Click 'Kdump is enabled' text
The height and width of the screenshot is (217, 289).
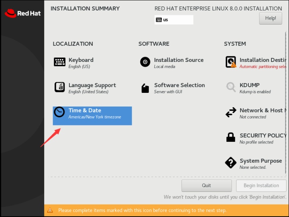[x=255, y=92]
